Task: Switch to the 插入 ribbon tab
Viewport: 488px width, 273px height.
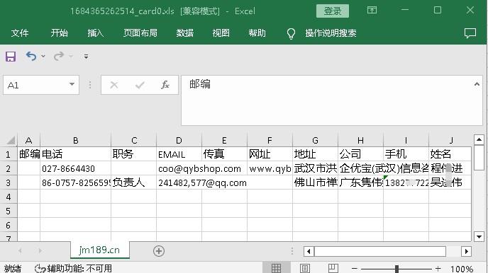Action: point(95,33)
